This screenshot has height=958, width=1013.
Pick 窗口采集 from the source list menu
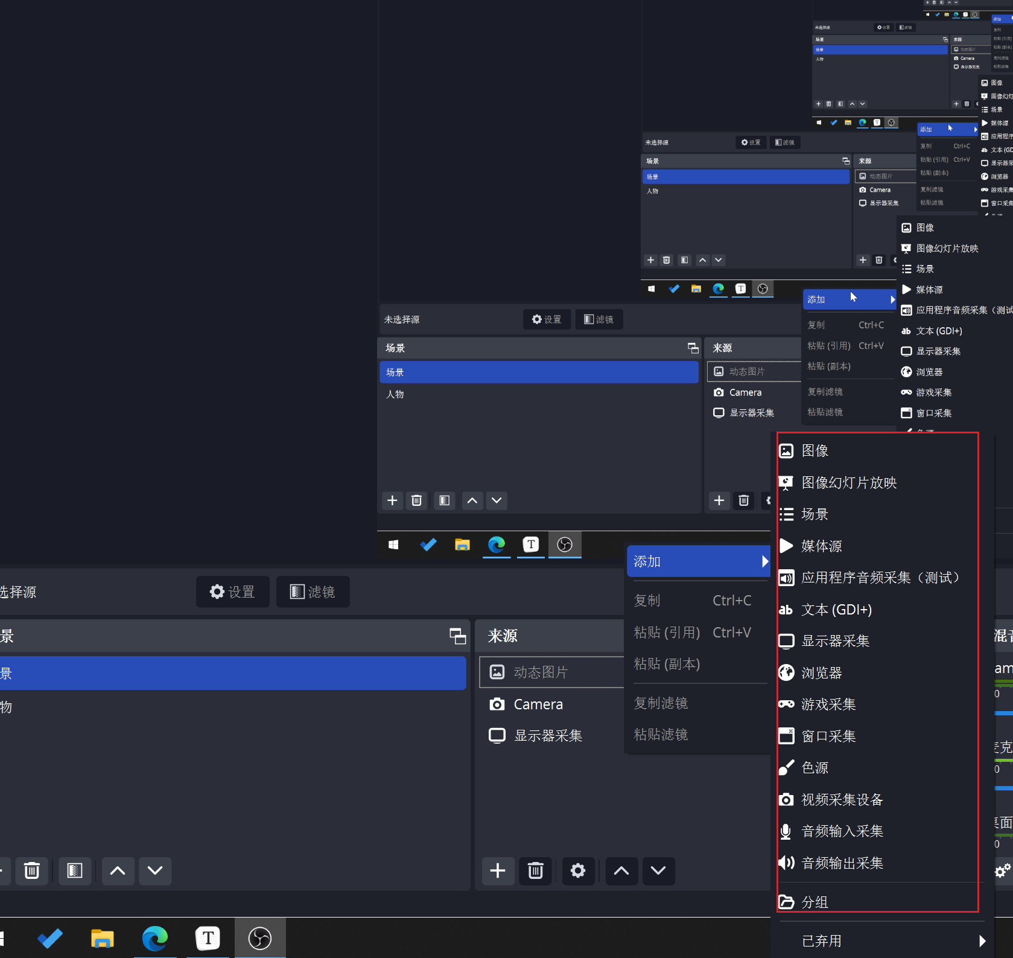[828, 736]
